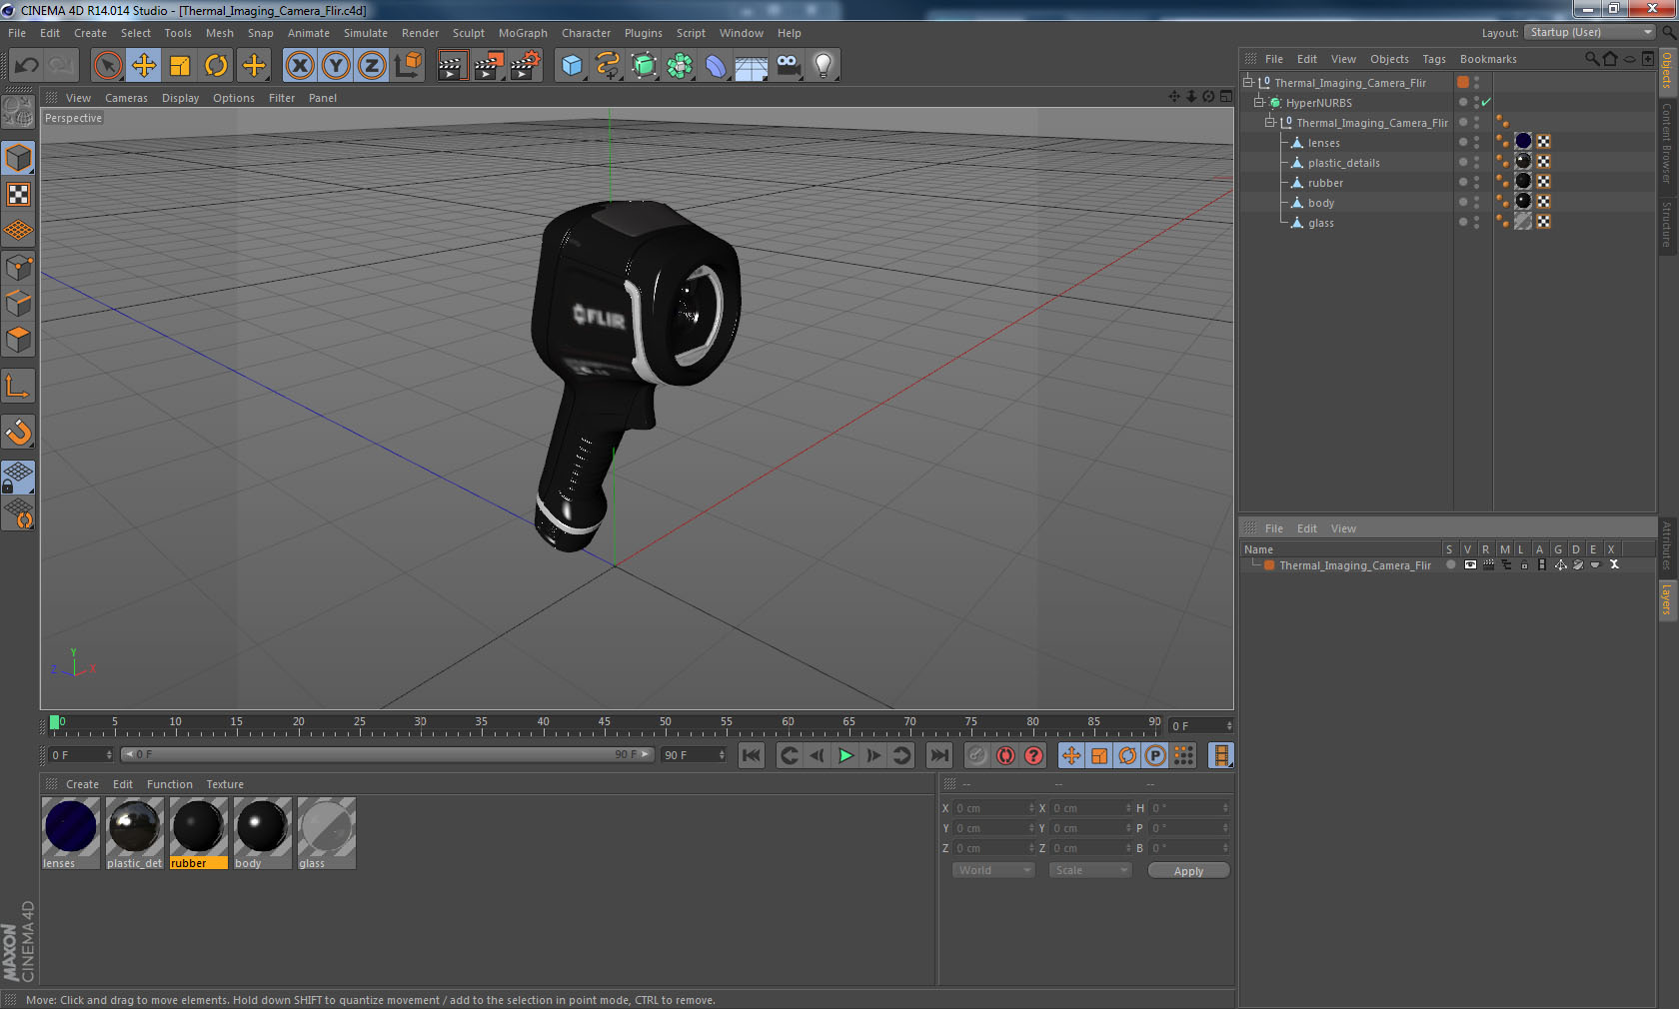Open Material Manager Function menu
The image size is (1679, 1009).
coord(169,784)
